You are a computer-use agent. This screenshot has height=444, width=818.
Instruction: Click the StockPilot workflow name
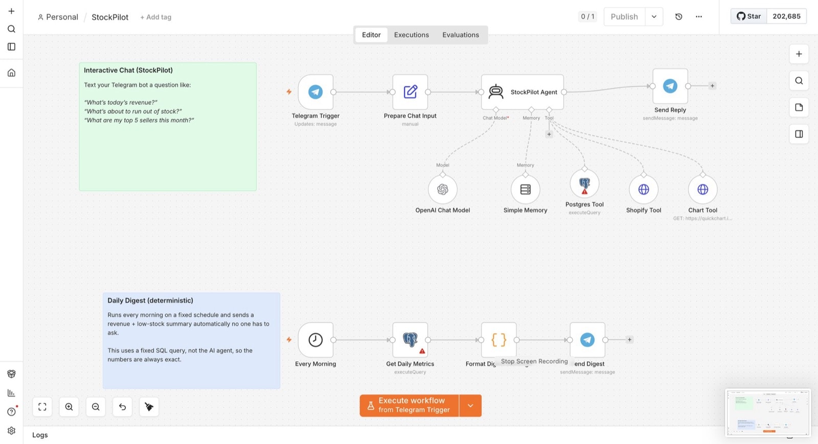click(x=110, y=17)
